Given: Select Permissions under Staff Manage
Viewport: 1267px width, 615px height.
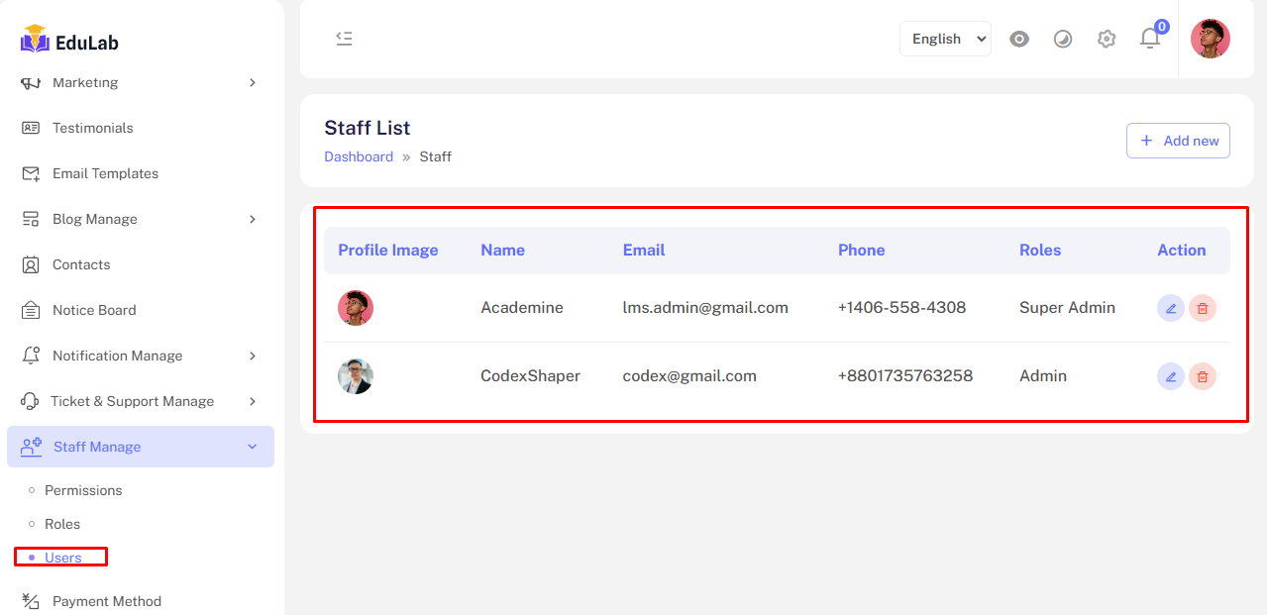Looking at the screenshot, I should 83,490.
